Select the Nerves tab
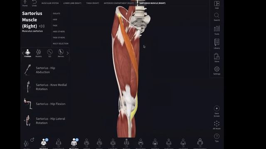The width and height of the screenshot is (266, 149). (61, 53)
